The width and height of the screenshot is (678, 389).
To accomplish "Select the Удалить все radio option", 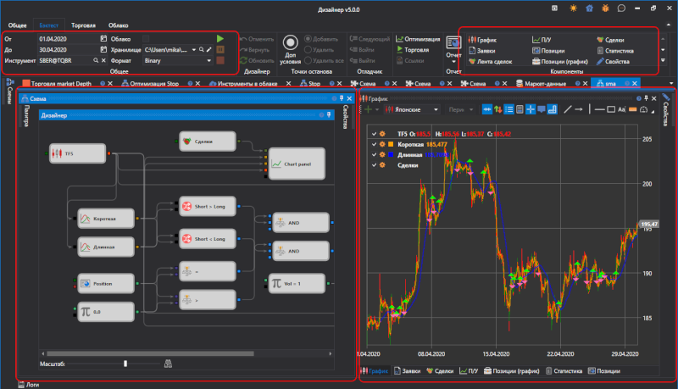I will tap(325, 60).
